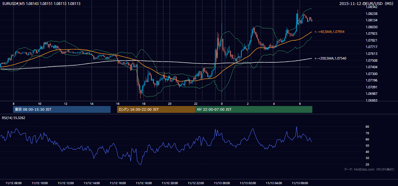Click price axis value 1.07508
This screenshot has width=398, height=186.
pyautogui.click(x=372, y=60)
